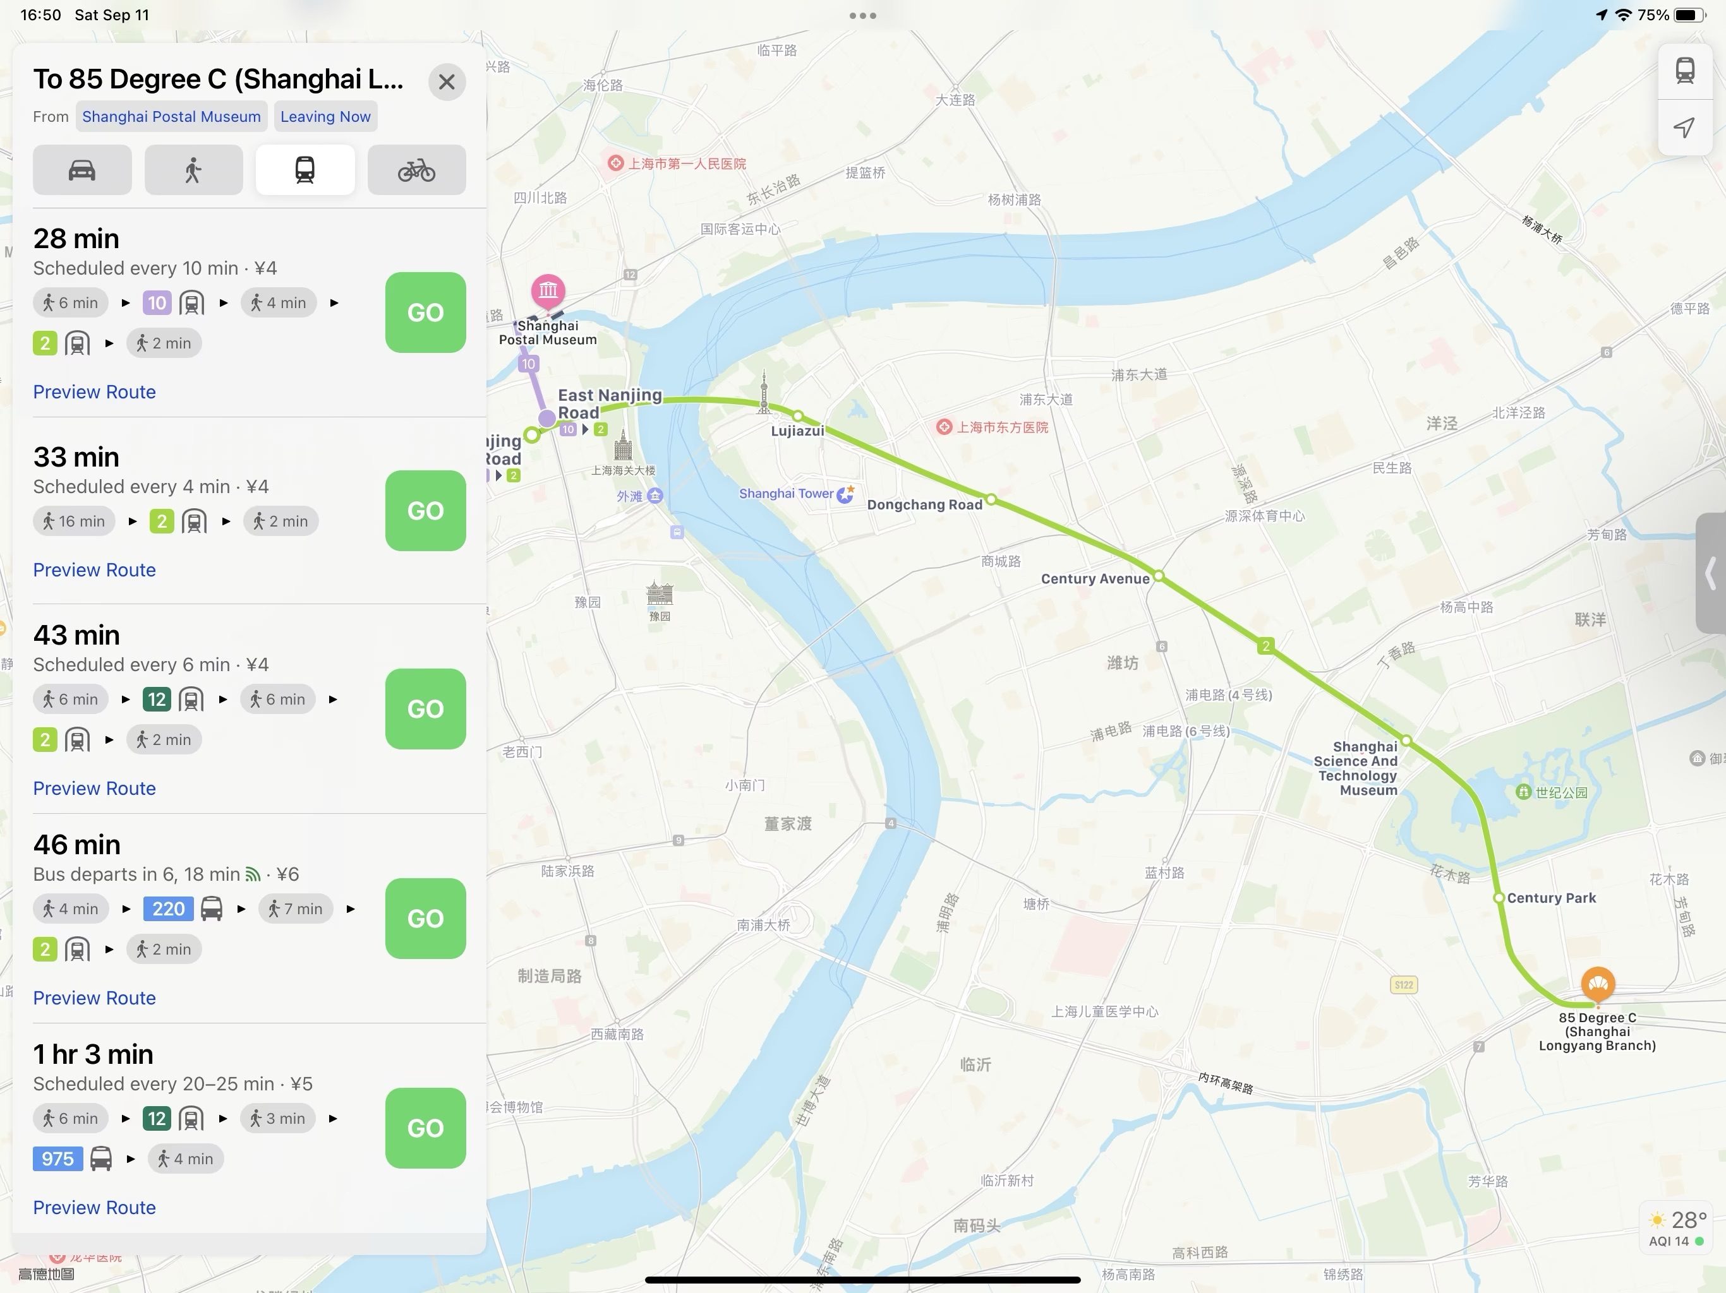Image resolution: width=1726 pixels, height=1293 pixels.
Task: Change the Shanghai Postal Museum starting point
Action: (x=172, y=116)
